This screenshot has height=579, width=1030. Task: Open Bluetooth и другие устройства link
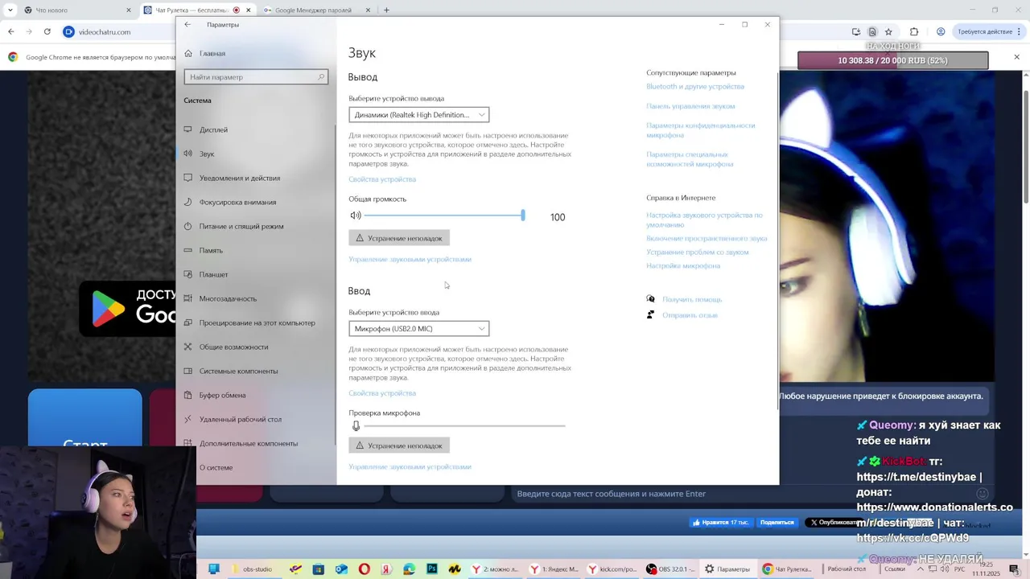click(695, 87)
